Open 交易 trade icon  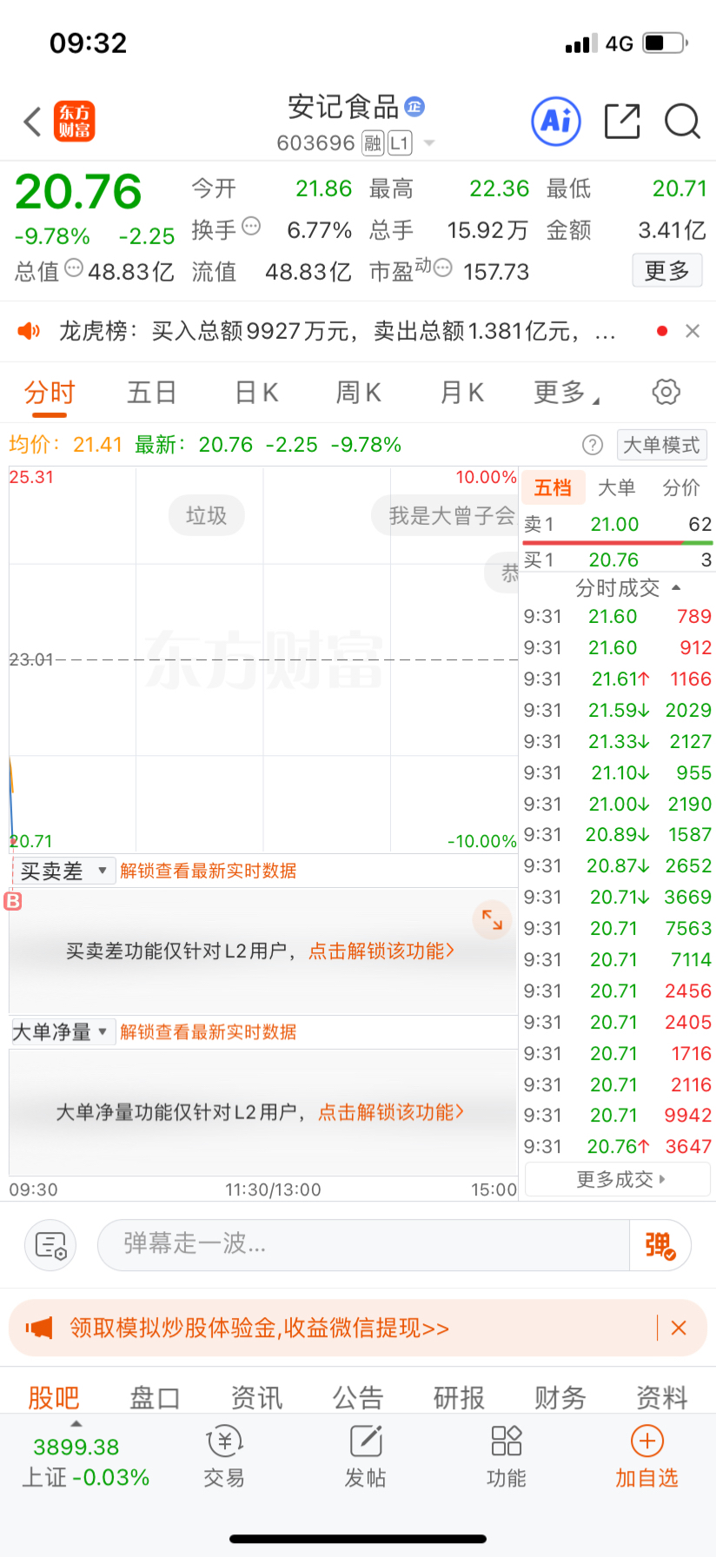(224, 1457)
